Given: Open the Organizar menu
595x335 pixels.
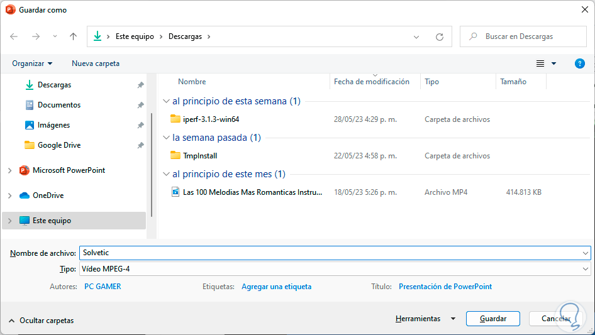Looking at the screenshot, I should (32, 63).
